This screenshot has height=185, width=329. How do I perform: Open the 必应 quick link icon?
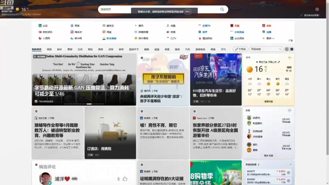point(40,25)
